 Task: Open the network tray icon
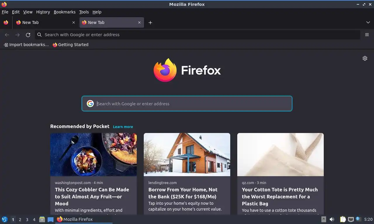(351, 219)
